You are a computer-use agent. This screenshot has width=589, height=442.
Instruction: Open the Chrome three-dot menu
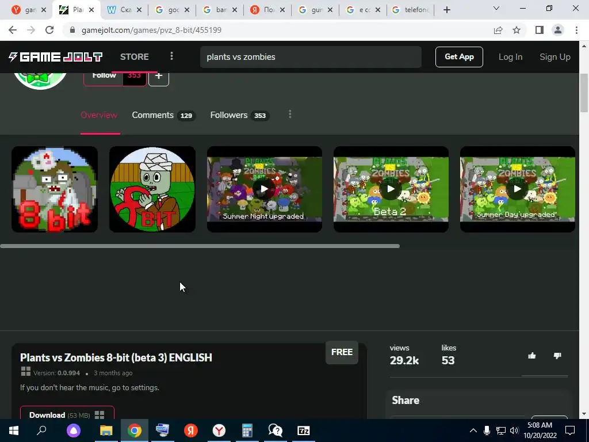point(576,30)
